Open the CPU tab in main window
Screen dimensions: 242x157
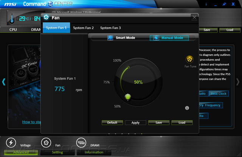13,29
